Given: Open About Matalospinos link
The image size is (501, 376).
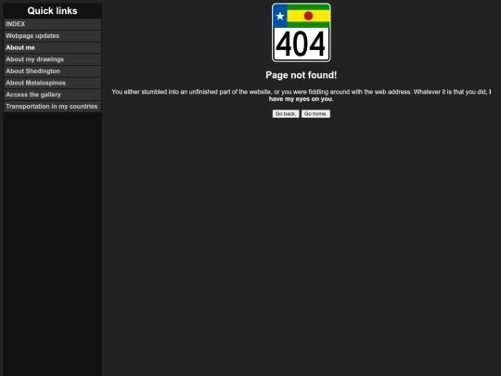Looking at the screenshot, I should pyautogui.click(x=52, y=83).
